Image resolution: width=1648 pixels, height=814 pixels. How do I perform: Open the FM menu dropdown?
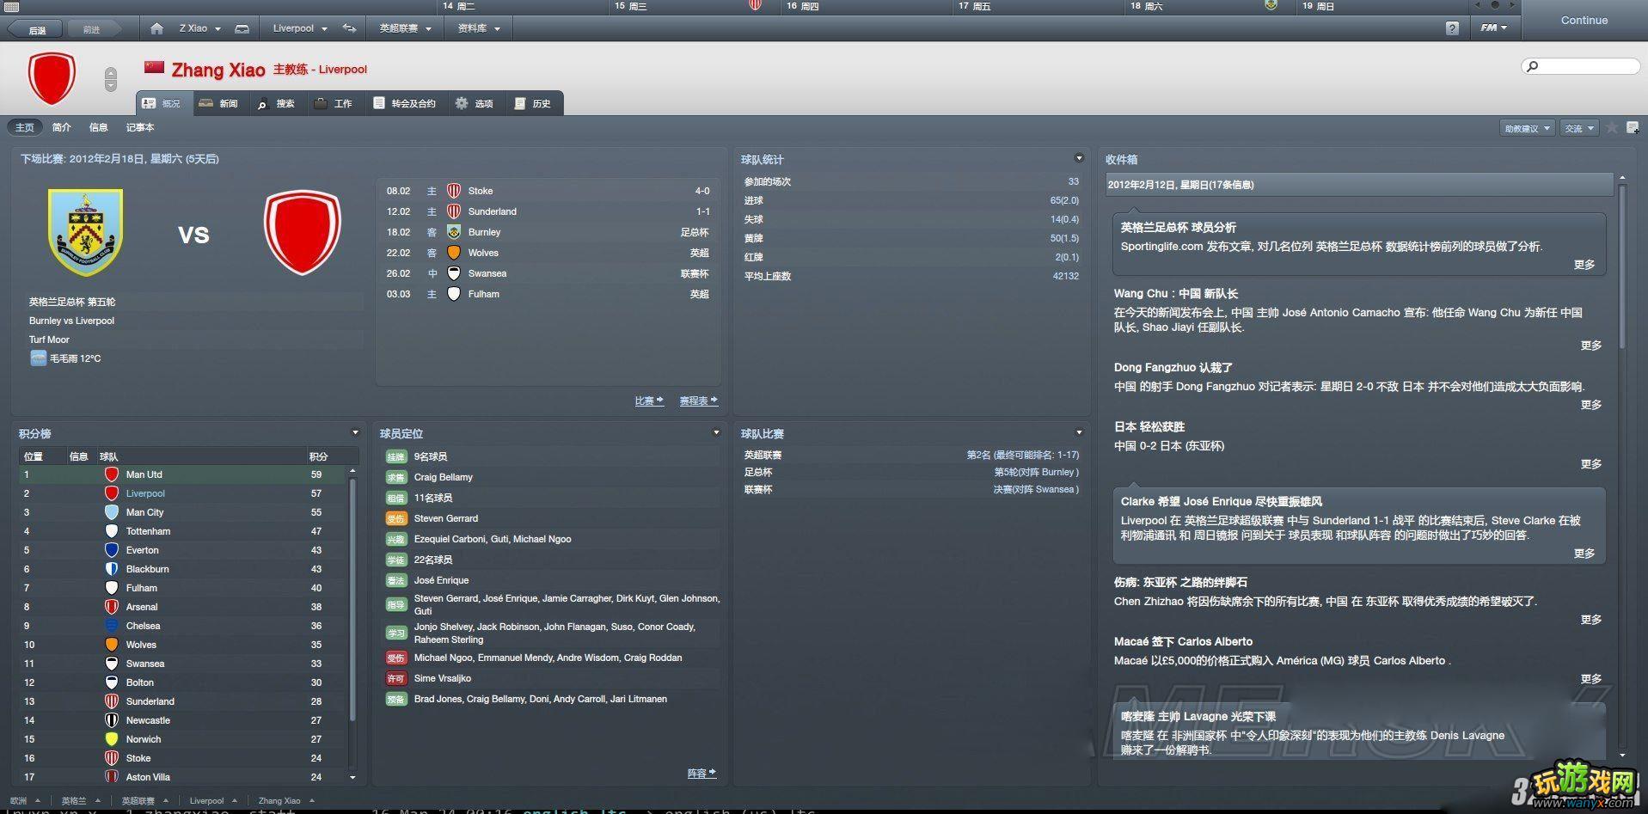1493,28
